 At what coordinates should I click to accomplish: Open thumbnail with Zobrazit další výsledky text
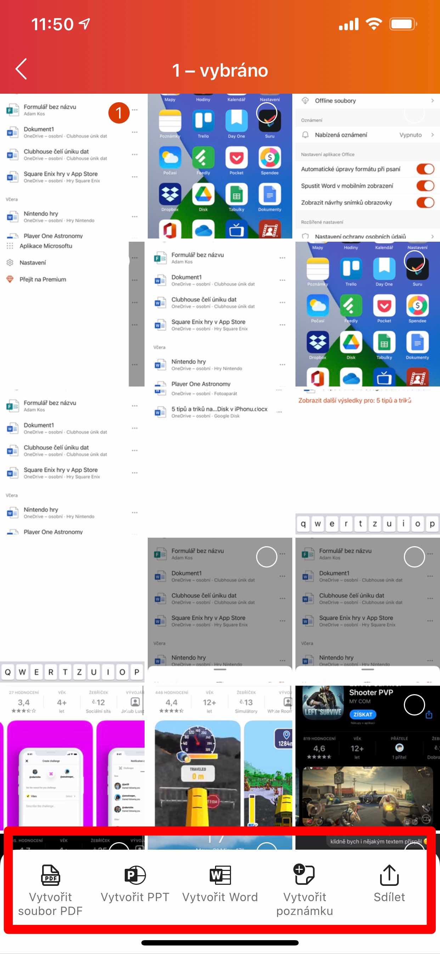[x=367, y=462]
